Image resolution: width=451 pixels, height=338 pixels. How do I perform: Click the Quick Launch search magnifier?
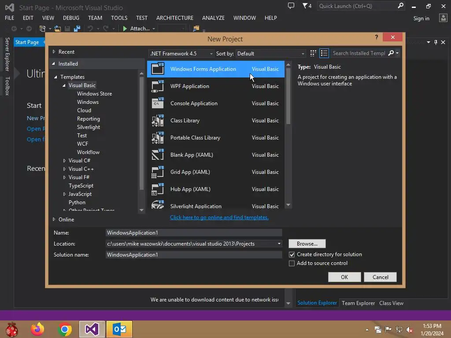point(400,6)
